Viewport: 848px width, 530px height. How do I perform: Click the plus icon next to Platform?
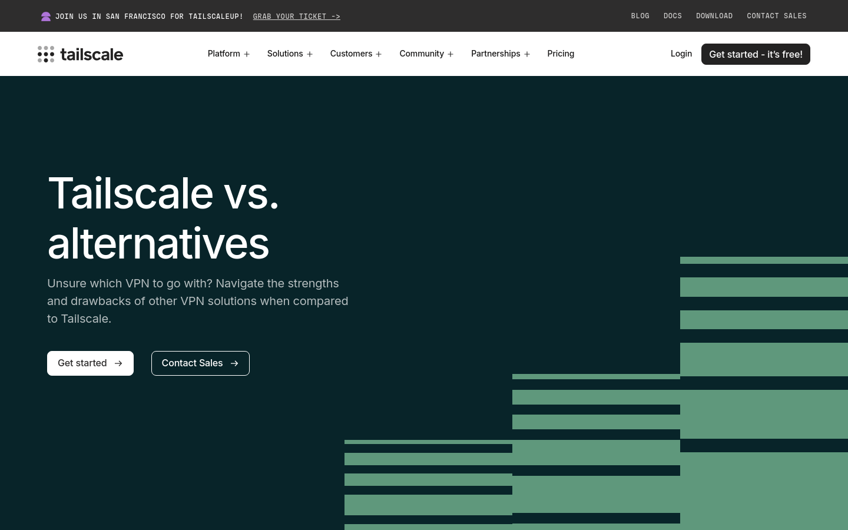247,54
